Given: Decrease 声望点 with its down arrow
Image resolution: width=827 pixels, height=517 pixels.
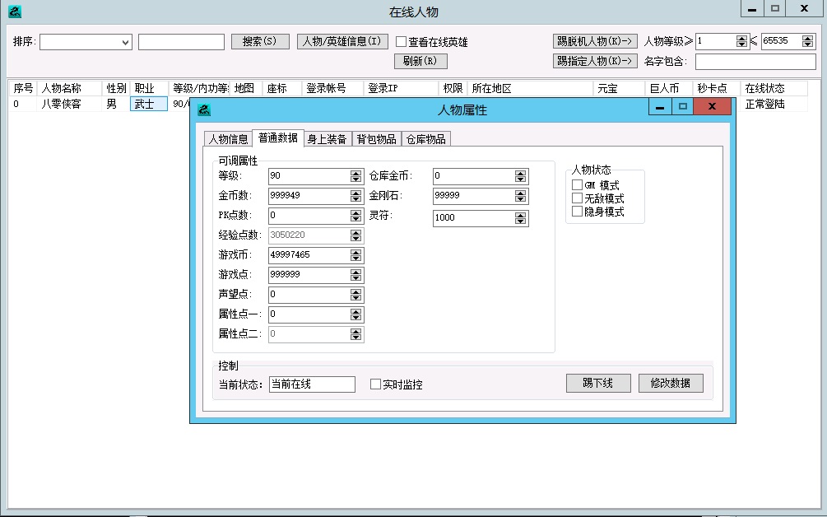Looking at the screenshot, I should click(354, 297).
